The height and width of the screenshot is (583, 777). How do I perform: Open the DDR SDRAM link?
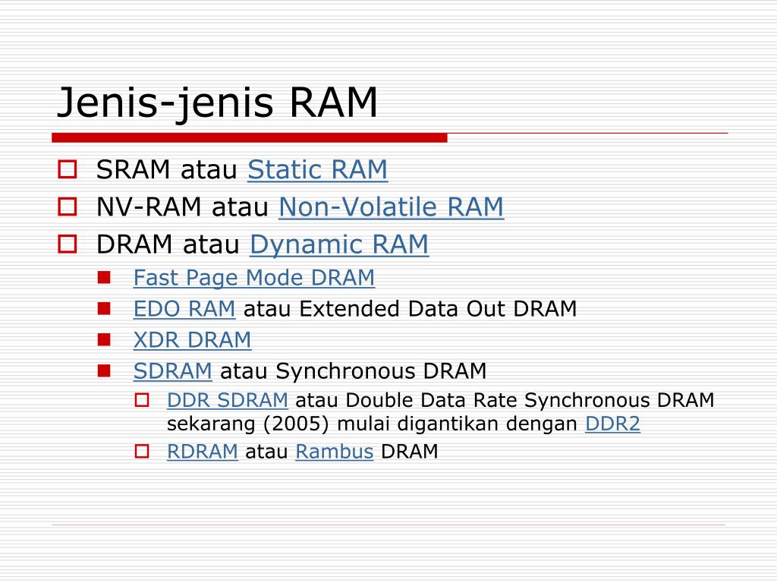[x=228, y=400]
